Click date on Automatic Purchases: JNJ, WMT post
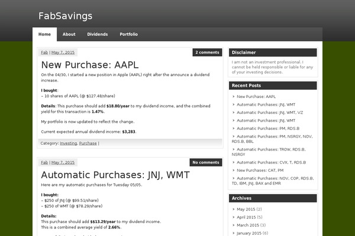355x236 pixels. [x=63, y=162]
